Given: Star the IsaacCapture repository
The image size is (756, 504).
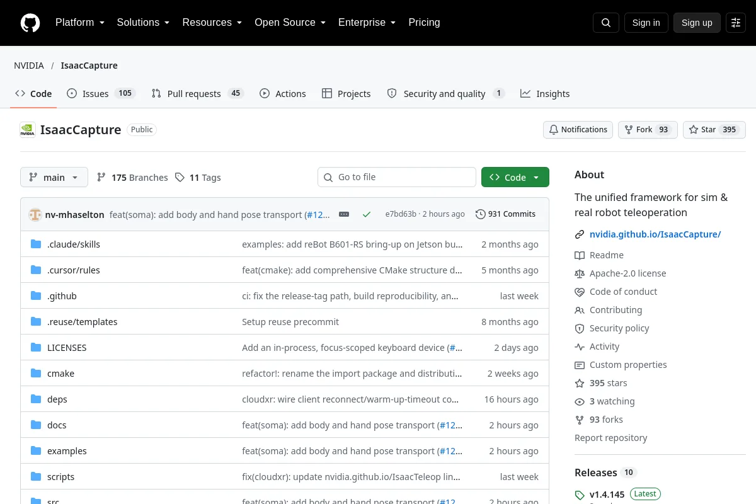Looking at the screenshot, I should (714, 130).
